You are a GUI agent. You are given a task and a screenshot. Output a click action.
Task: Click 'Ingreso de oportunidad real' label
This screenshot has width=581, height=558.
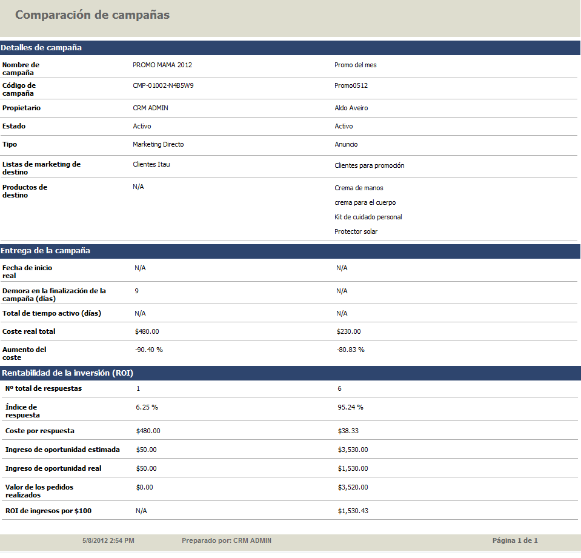click(x=53, y=468)
